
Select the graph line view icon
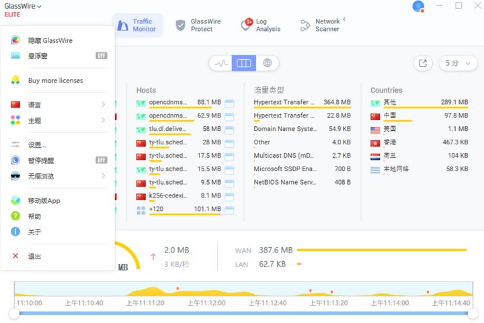pos(220,63)
